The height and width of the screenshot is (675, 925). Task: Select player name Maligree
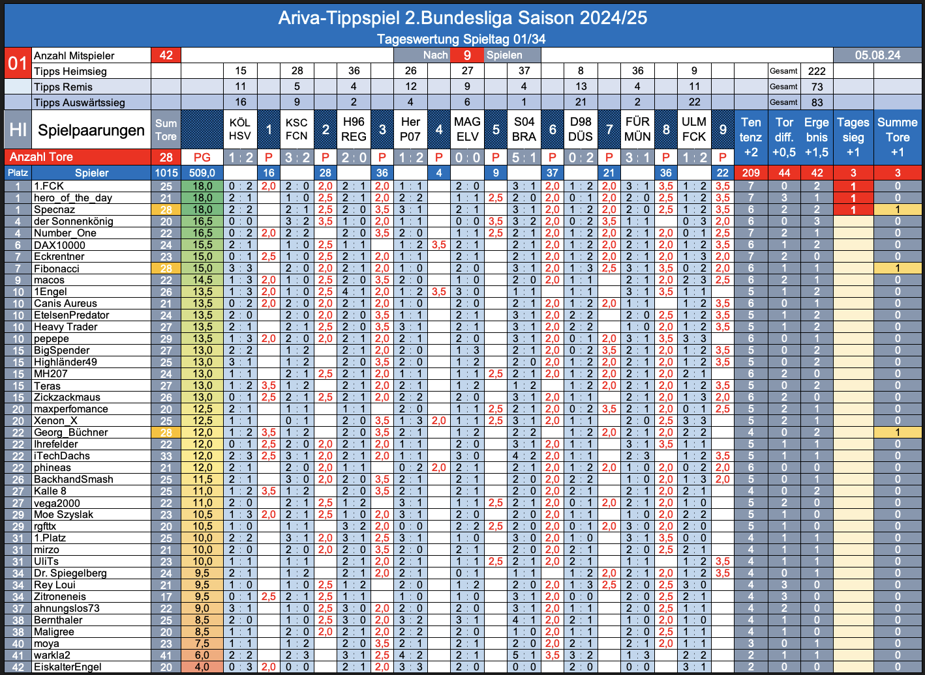click(54, 631)
